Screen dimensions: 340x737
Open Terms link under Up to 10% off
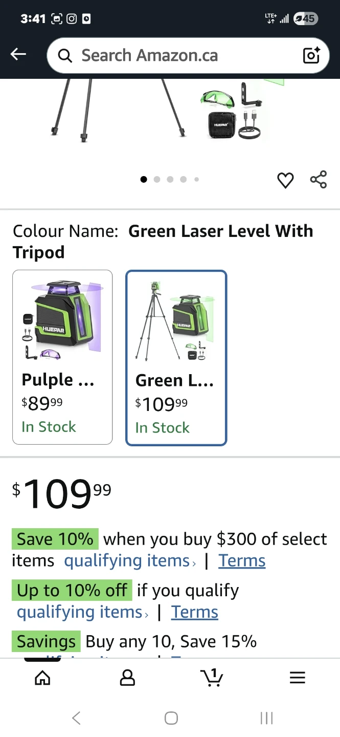click(x=195, y=612)
